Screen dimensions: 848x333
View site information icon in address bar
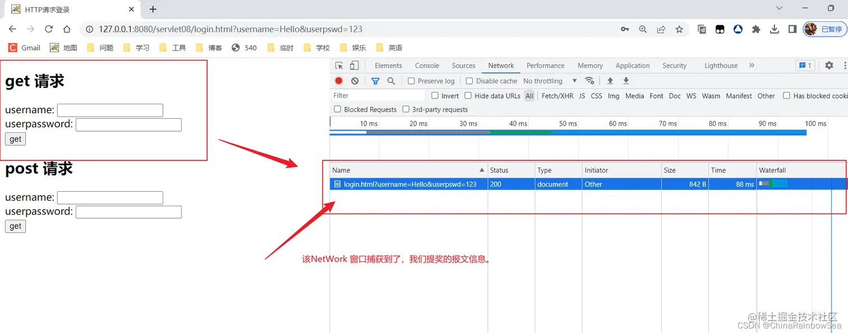(x=89, y=29)
